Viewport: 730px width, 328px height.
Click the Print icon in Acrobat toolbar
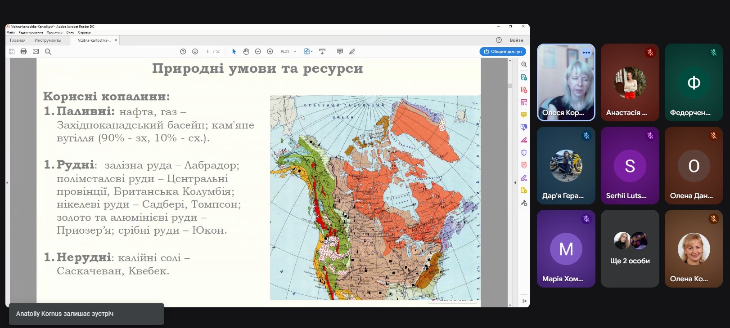tap(24, 52)
